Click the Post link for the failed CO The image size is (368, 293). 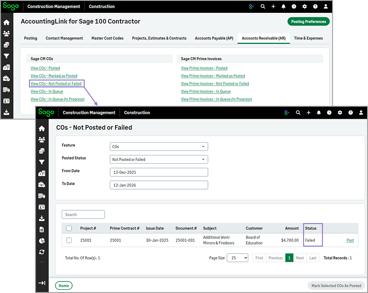tap(350, 240)
